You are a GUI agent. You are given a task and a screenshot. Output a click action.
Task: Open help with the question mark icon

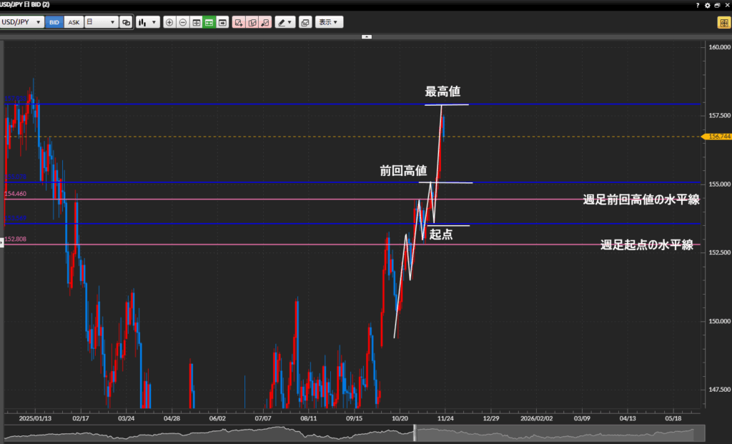tap(698, 5)
